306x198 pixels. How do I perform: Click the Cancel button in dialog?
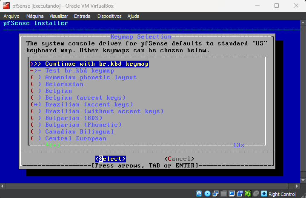pyautogui.click(x=179, y=159)
